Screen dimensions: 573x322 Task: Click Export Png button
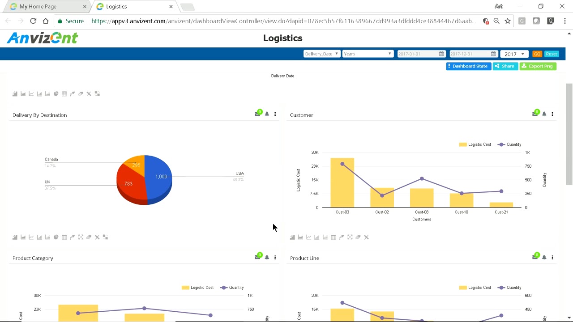coord(538,66)
